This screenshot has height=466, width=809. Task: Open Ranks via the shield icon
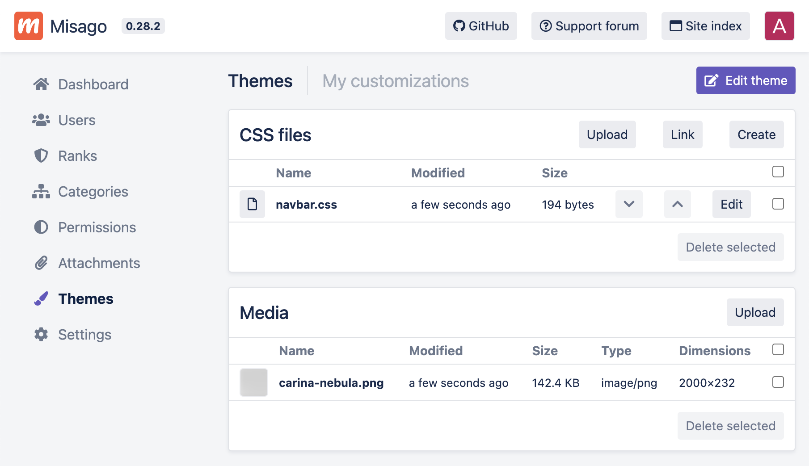[41, 155]
